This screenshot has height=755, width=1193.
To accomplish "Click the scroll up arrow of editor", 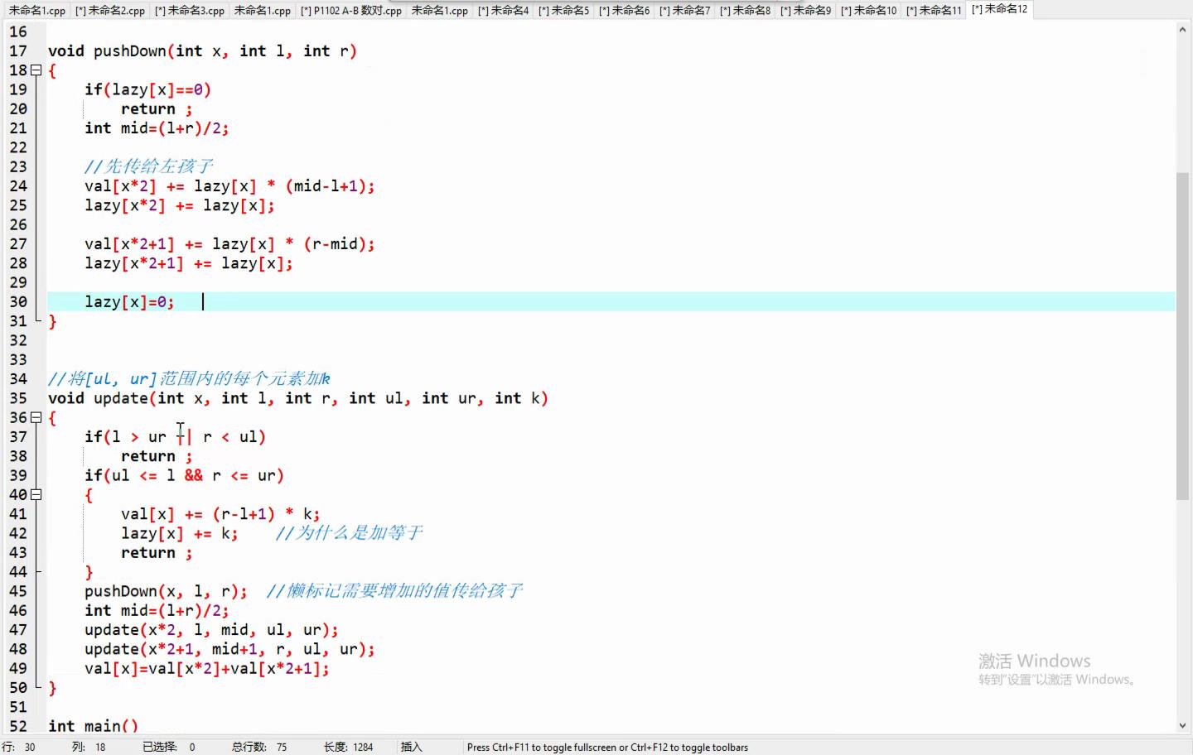I will click(1182, 30).
